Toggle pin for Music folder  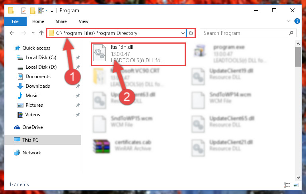(78, 96)
